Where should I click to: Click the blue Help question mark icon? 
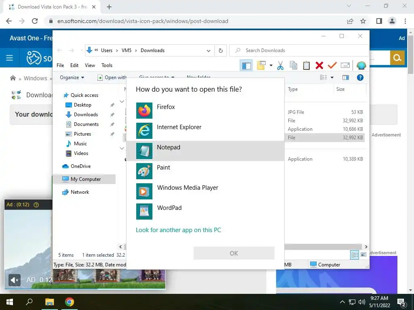pos(360,77)
